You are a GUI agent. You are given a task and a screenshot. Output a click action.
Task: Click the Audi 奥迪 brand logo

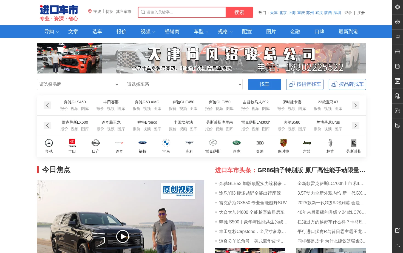pos(260,143)
